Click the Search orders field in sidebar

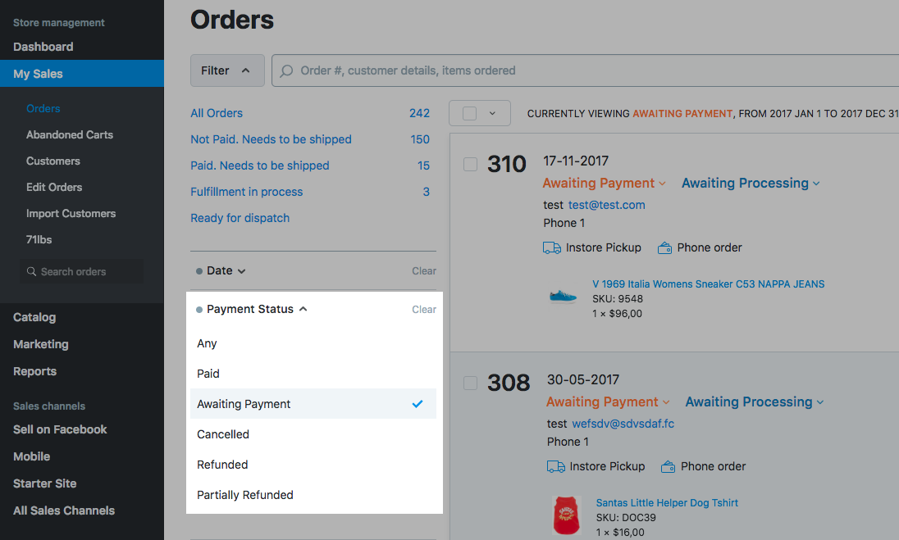click(82, 271)
